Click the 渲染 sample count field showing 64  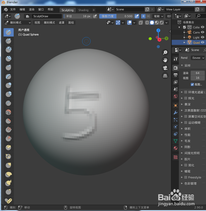click(x=198, y=73)
